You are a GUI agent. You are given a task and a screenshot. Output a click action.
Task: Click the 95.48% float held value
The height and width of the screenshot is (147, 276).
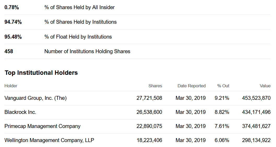13,37
